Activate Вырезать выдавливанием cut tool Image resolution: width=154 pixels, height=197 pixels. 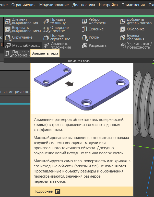pos(23,29)
